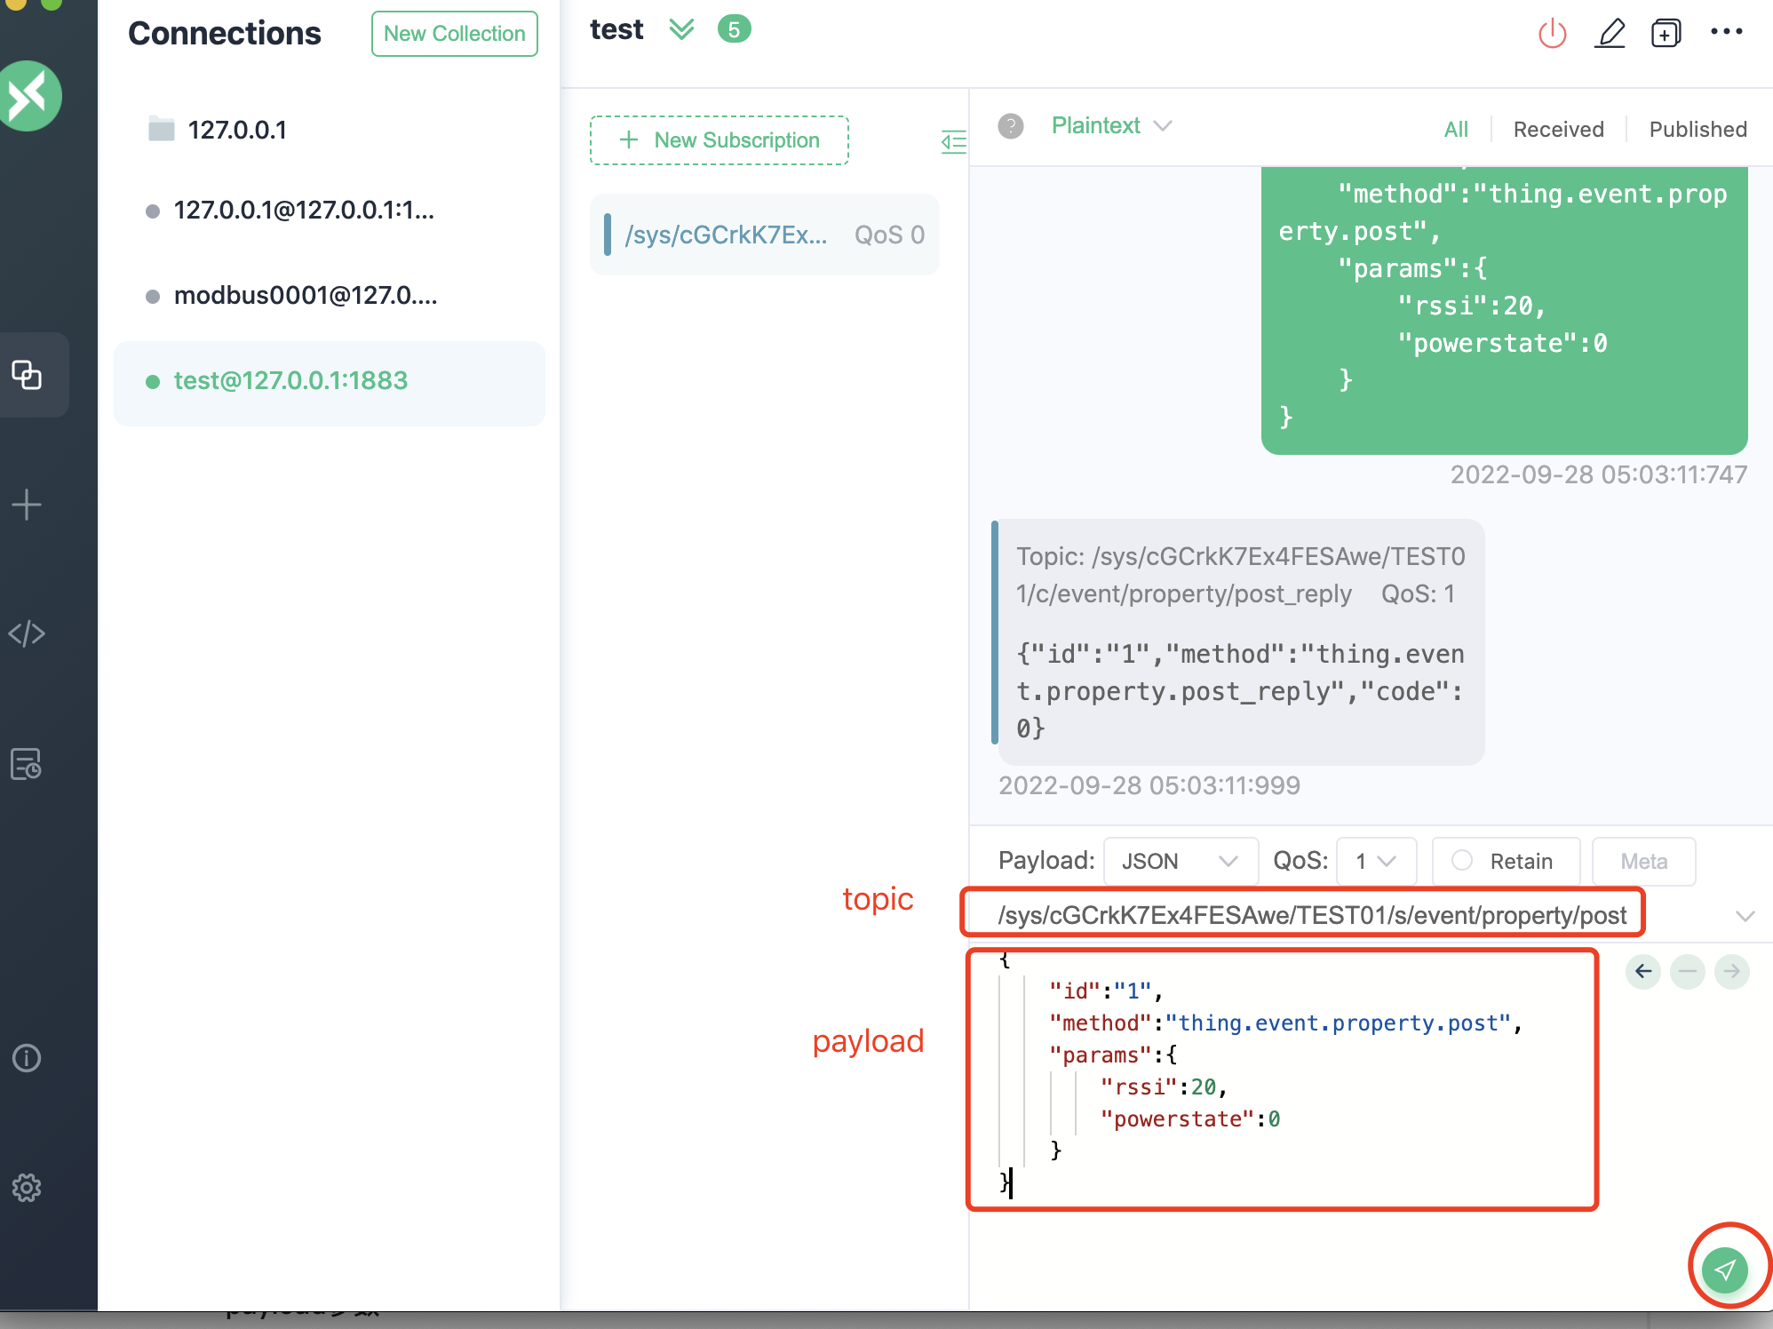Switch to the Received messages tab

pyautogui.click(x=1558, y=130)
